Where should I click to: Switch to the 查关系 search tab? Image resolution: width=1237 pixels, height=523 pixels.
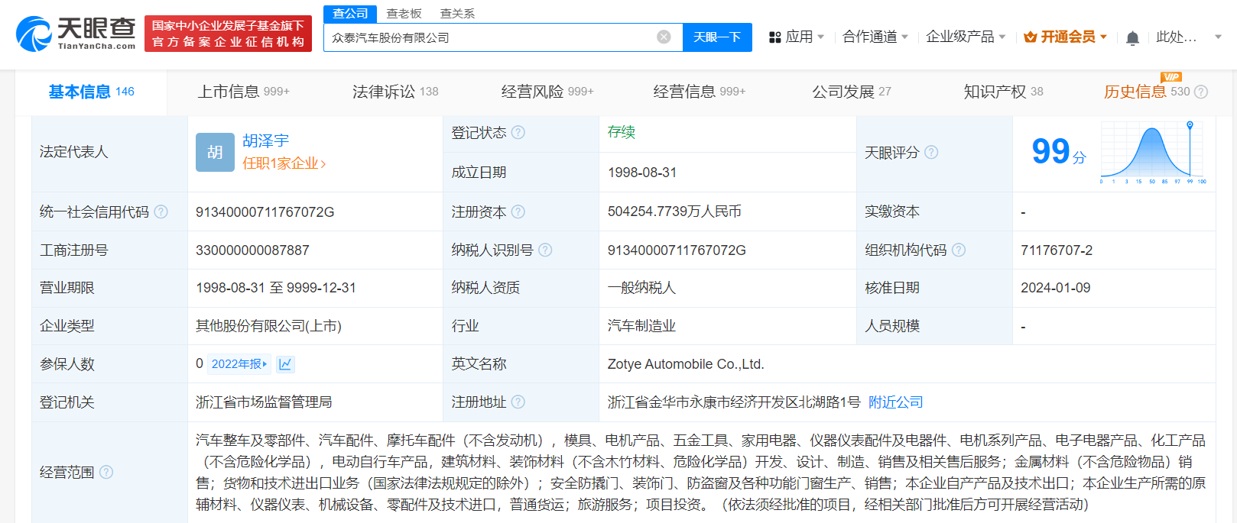tap(457, 14)
